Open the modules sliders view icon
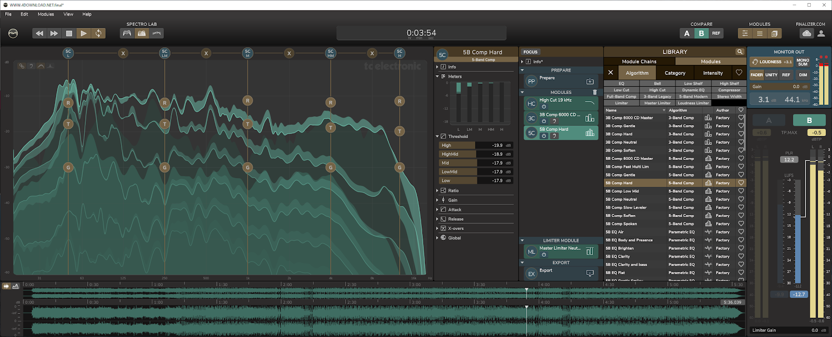 [x=745, y=33]
